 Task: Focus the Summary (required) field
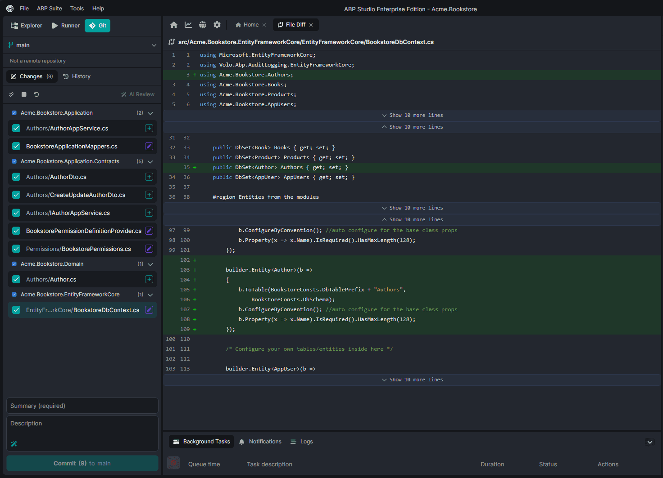(x=82, y=406)
